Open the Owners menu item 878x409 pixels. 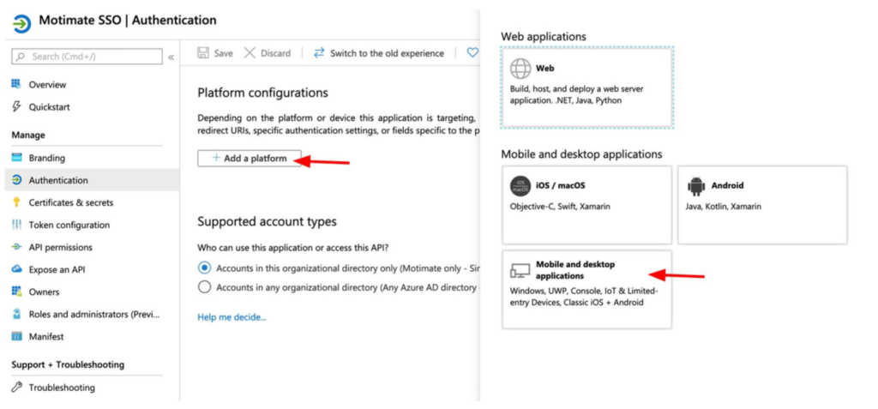pos(44,292)
